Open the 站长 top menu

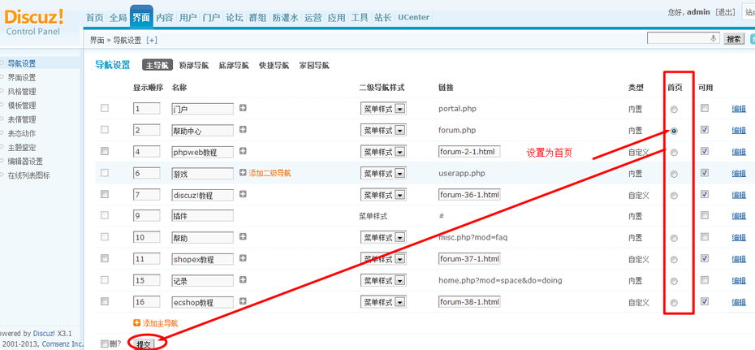pyautogui.click(x=383, y=17)
